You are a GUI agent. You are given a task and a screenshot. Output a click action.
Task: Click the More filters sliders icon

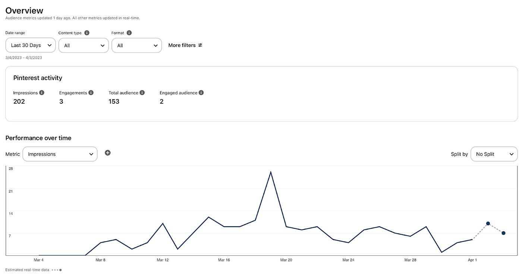coord(200,45)
